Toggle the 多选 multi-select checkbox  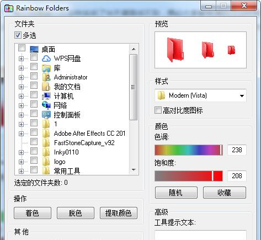tap(18, 35)
